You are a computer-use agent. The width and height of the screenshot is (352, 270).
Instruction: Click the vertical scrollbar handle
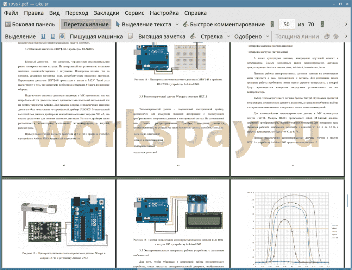point(348,200)
